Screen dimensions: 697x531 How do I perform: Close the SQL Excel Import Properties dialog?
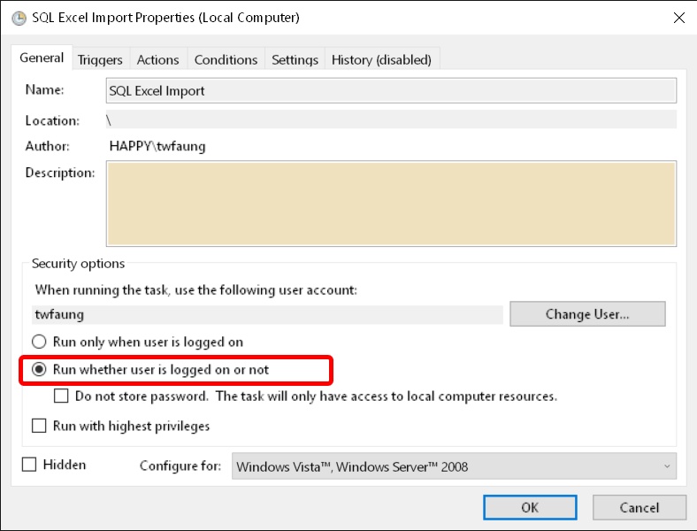[x=678, y=17]
